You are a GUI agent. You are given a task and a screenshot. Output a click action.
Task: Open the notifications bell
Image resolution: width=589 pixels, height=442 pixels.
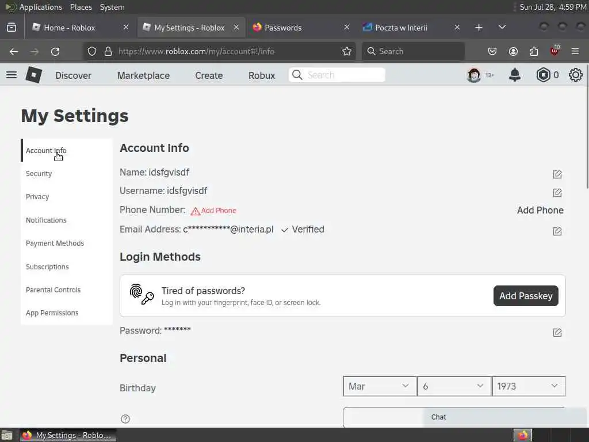(515, 75)
